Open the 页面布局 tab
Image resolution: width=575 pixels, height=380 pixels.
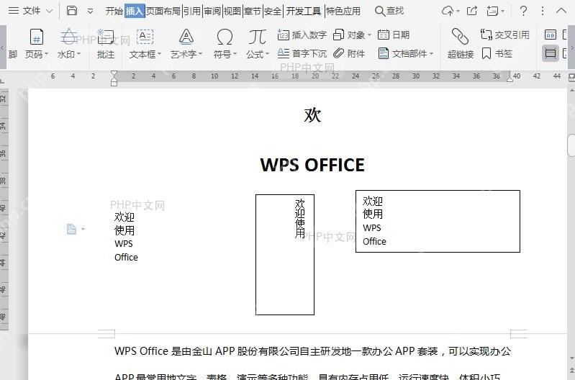click(163, 11)
